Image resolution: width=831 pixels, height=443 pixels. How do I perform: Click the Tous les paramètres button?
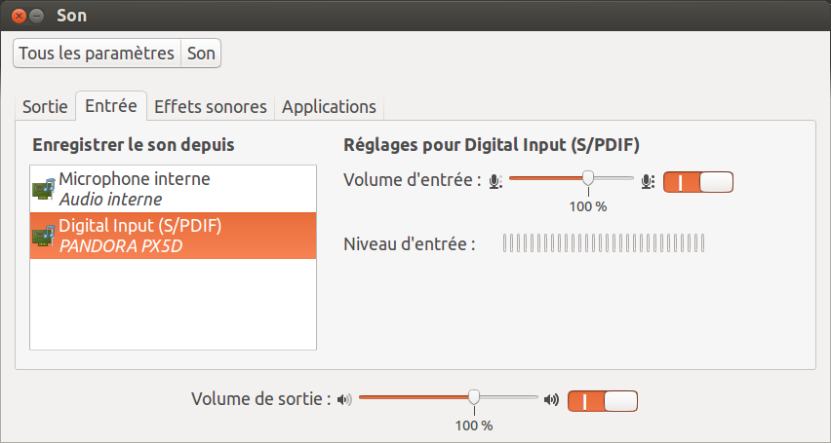97,54
